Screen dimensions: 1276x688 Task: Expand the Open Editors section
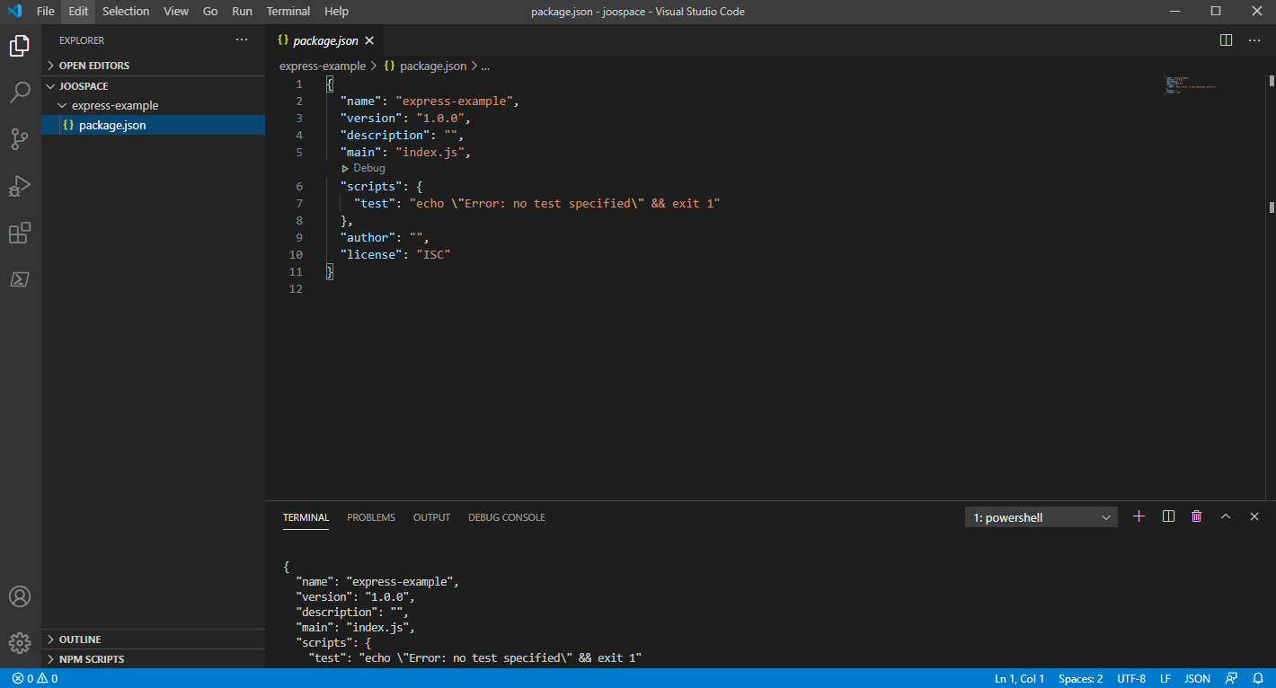[153, 66]
